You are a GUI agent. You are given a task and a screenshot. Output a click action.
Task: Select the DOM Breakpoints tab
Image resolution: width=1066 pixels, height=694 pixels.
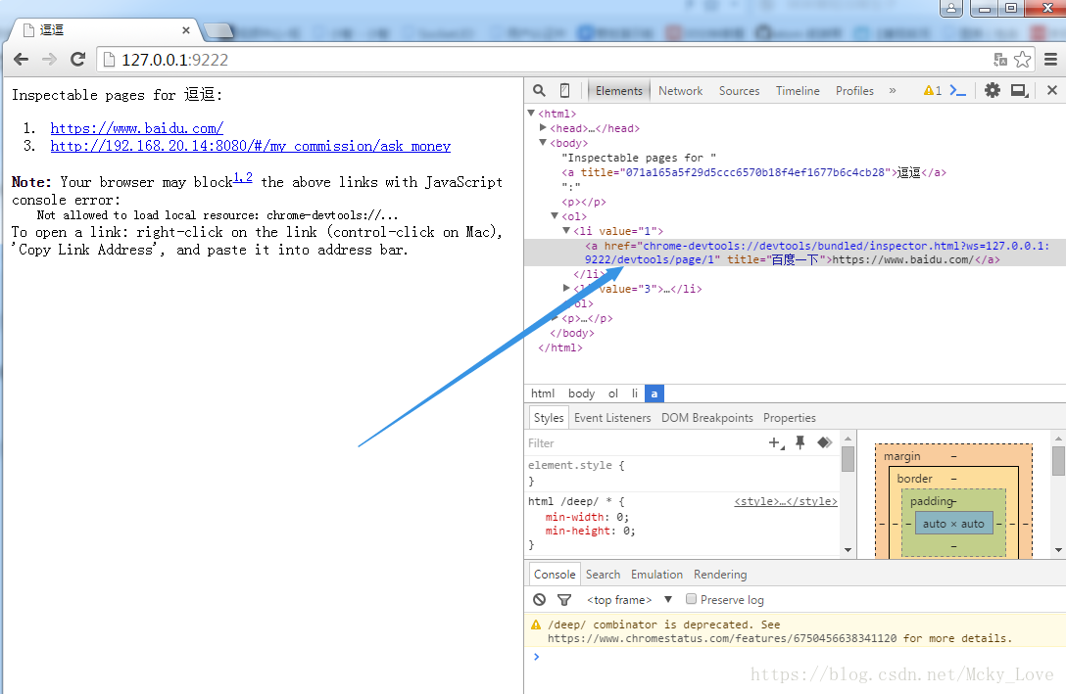coord(707,418)
